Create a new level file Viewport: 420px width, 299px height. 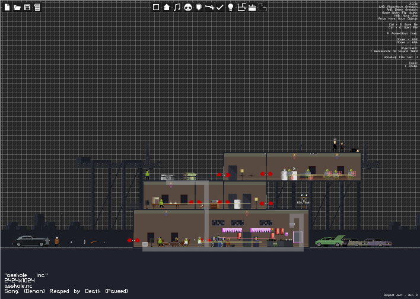tap(7, 7)
